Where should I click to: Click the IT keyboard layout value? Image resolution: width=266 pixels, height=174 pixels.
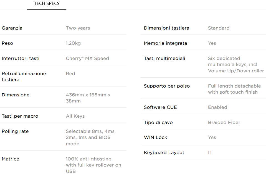pyautogui.click(x=210, y=153)
